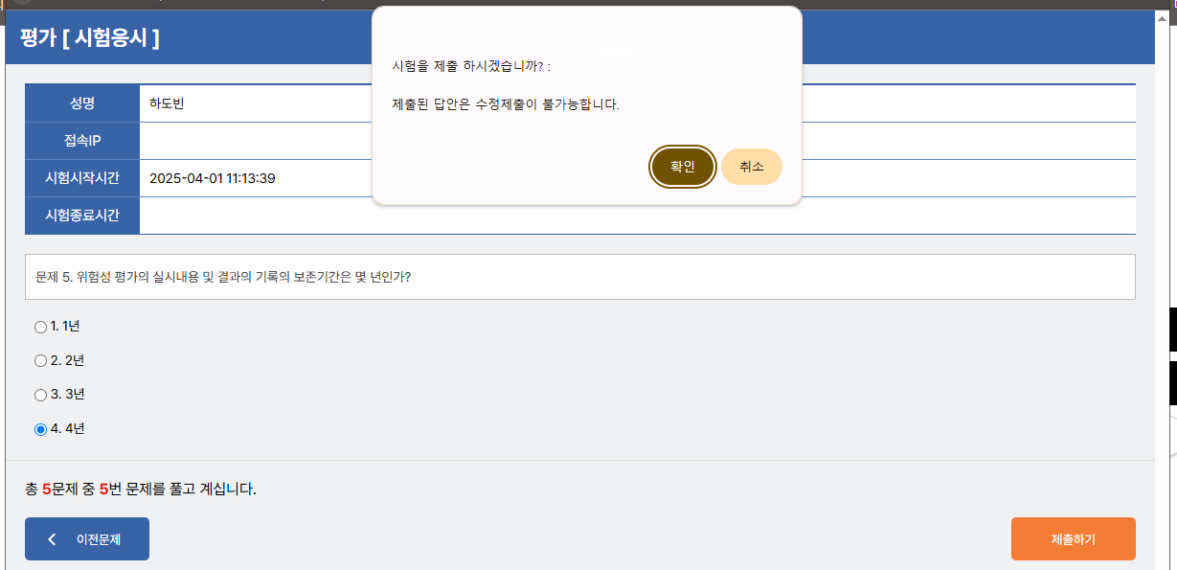The image size is (1177, 570).
Task: Select answer option 2. 2년
Action: [x=40, y=361]
